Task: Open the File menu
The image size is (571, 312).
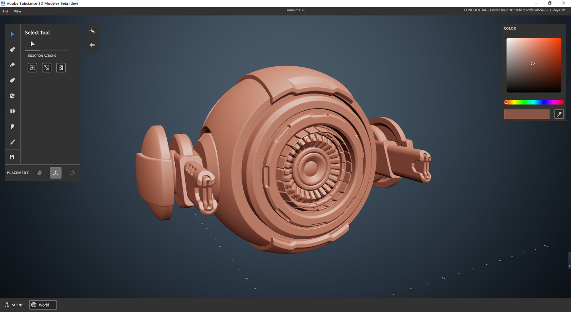Action: coord(6,11)
